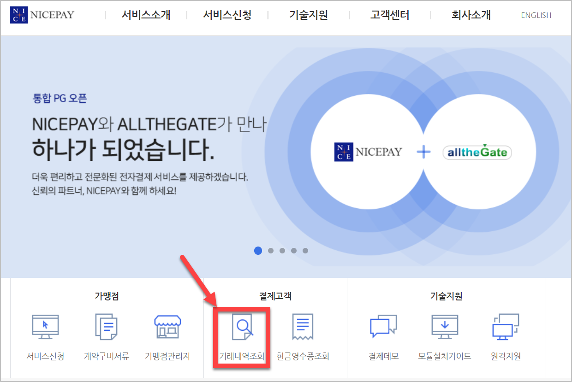Open the 가맹점관리자 label link

(x=167, y=356)
